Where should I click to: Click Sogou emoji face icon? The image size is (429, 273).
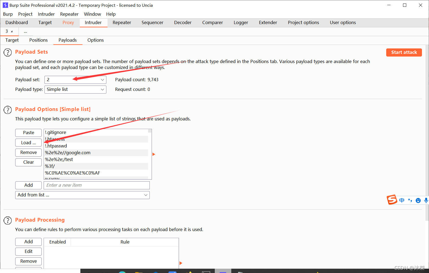pos(418,200)
